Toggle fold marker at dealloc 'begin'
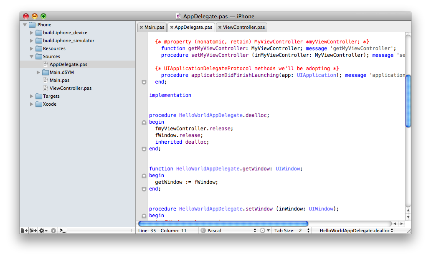The image size is (431, 259). pyautogui.click(x=144, y=122)
